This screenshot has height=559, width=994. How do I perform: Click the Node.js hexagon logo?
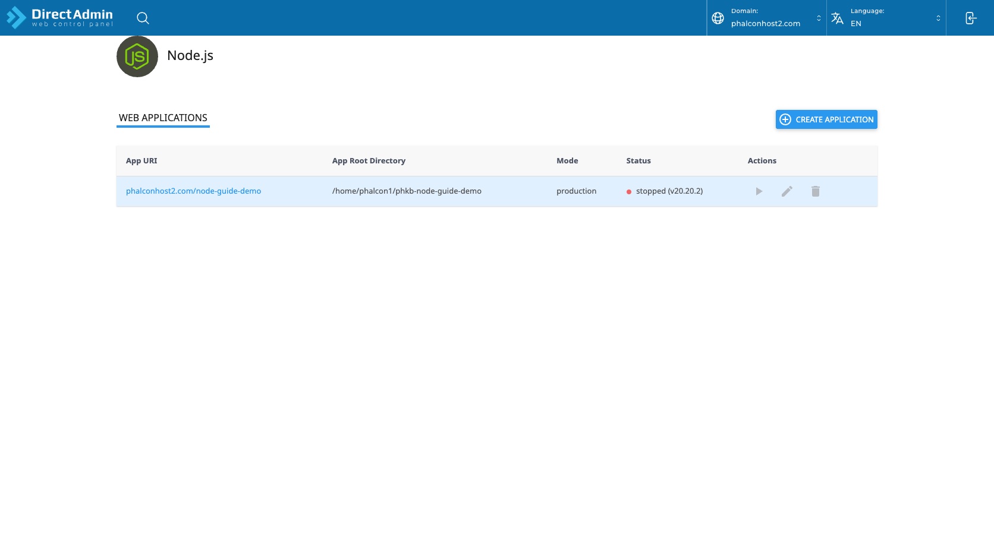[137, 56]
